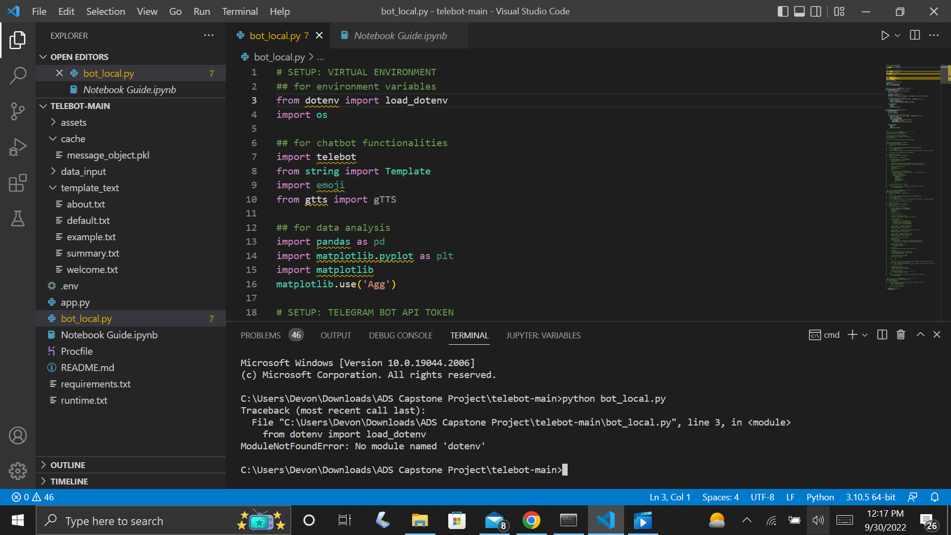The height and width of the screenshot is (535, 951).
Task: Click Ln 3, Col 1 to go to line
Action: click(x=670, y=497)
